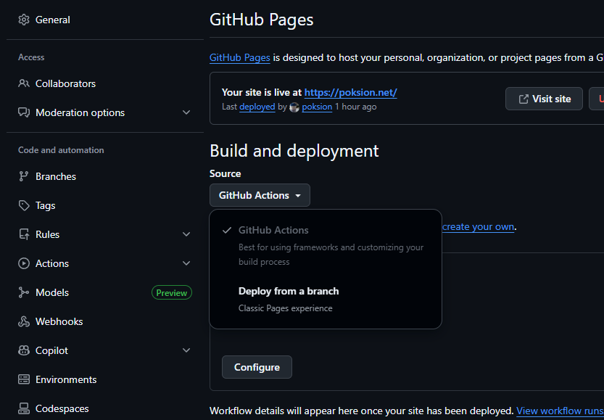The image size is (604, 420).
Task: Click the Branches git-branch icon
Action: (24, 176)
